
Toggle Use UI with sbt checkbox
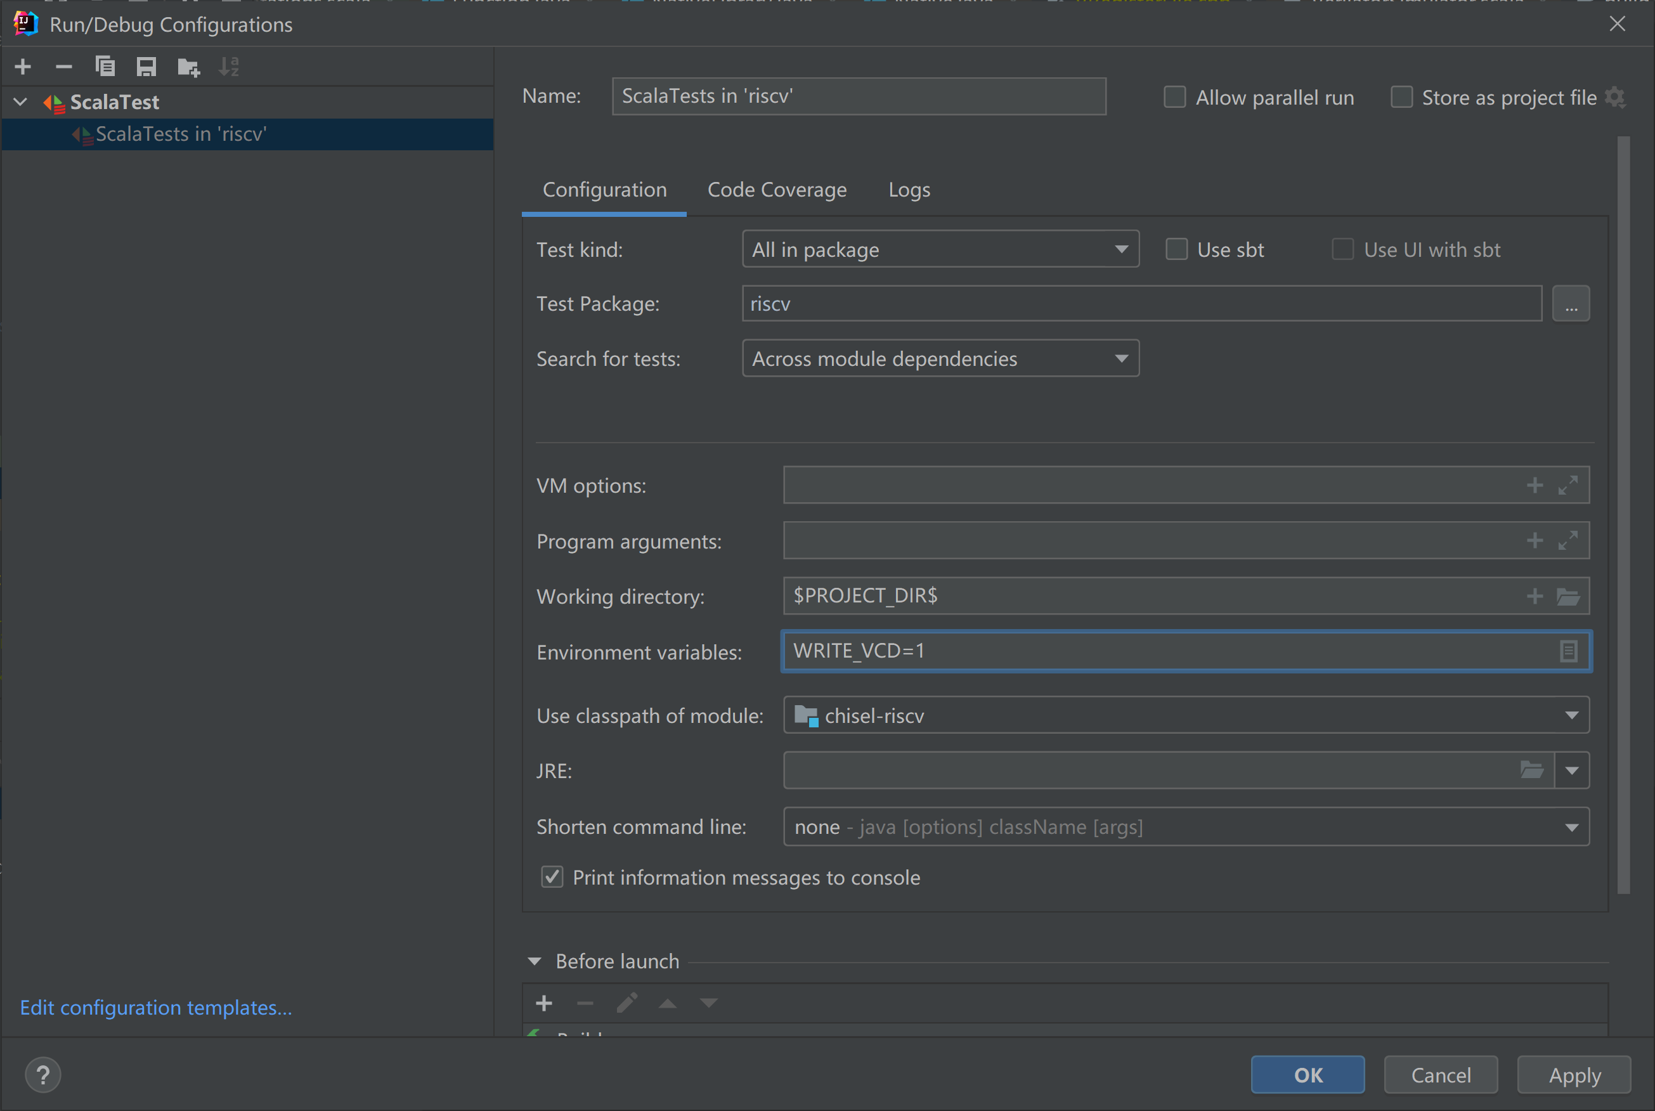[x=1342, y=249]
